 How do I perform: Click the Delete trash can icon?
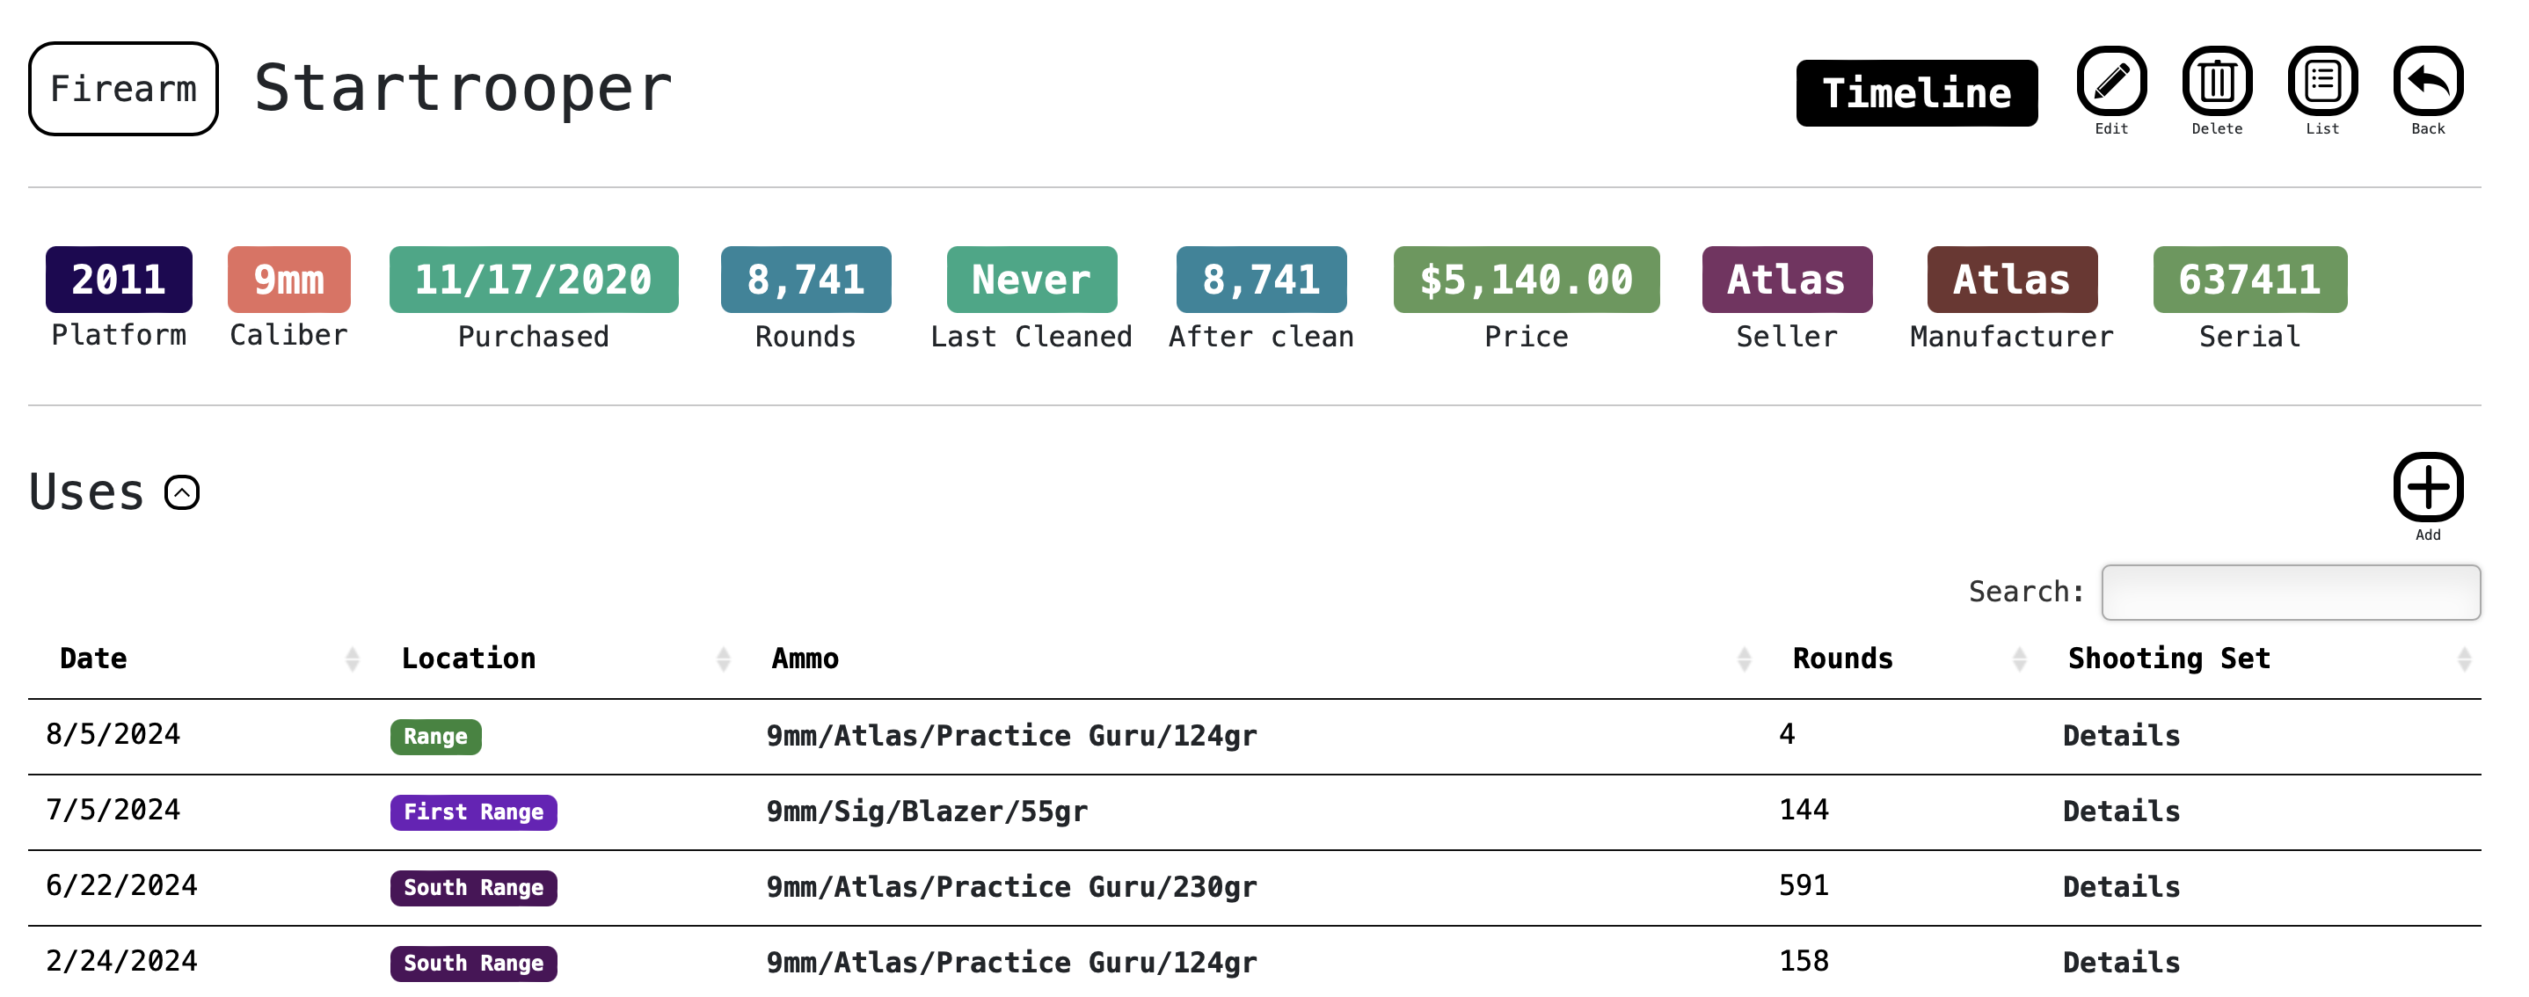coord(2217,82)
